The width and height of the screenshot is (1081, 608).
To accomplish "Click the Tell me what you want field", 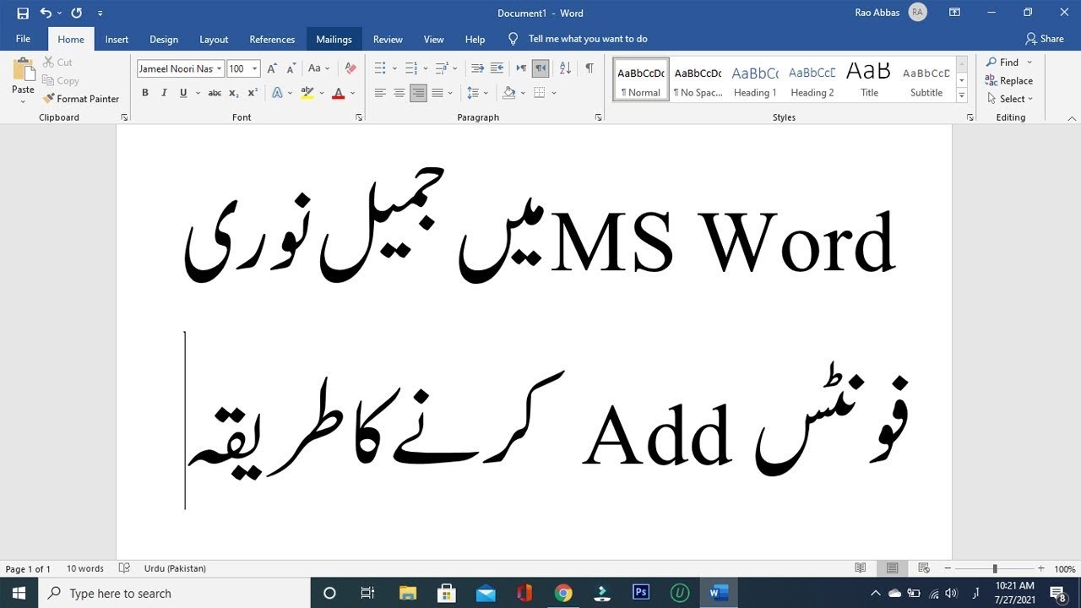I will pyautogui.click(x=588, y=39).
